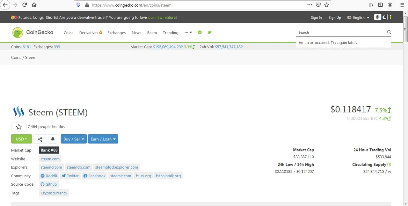Open the steemit.com community link
The width and height of the screenshot is (408, 206).
point(120,176)
